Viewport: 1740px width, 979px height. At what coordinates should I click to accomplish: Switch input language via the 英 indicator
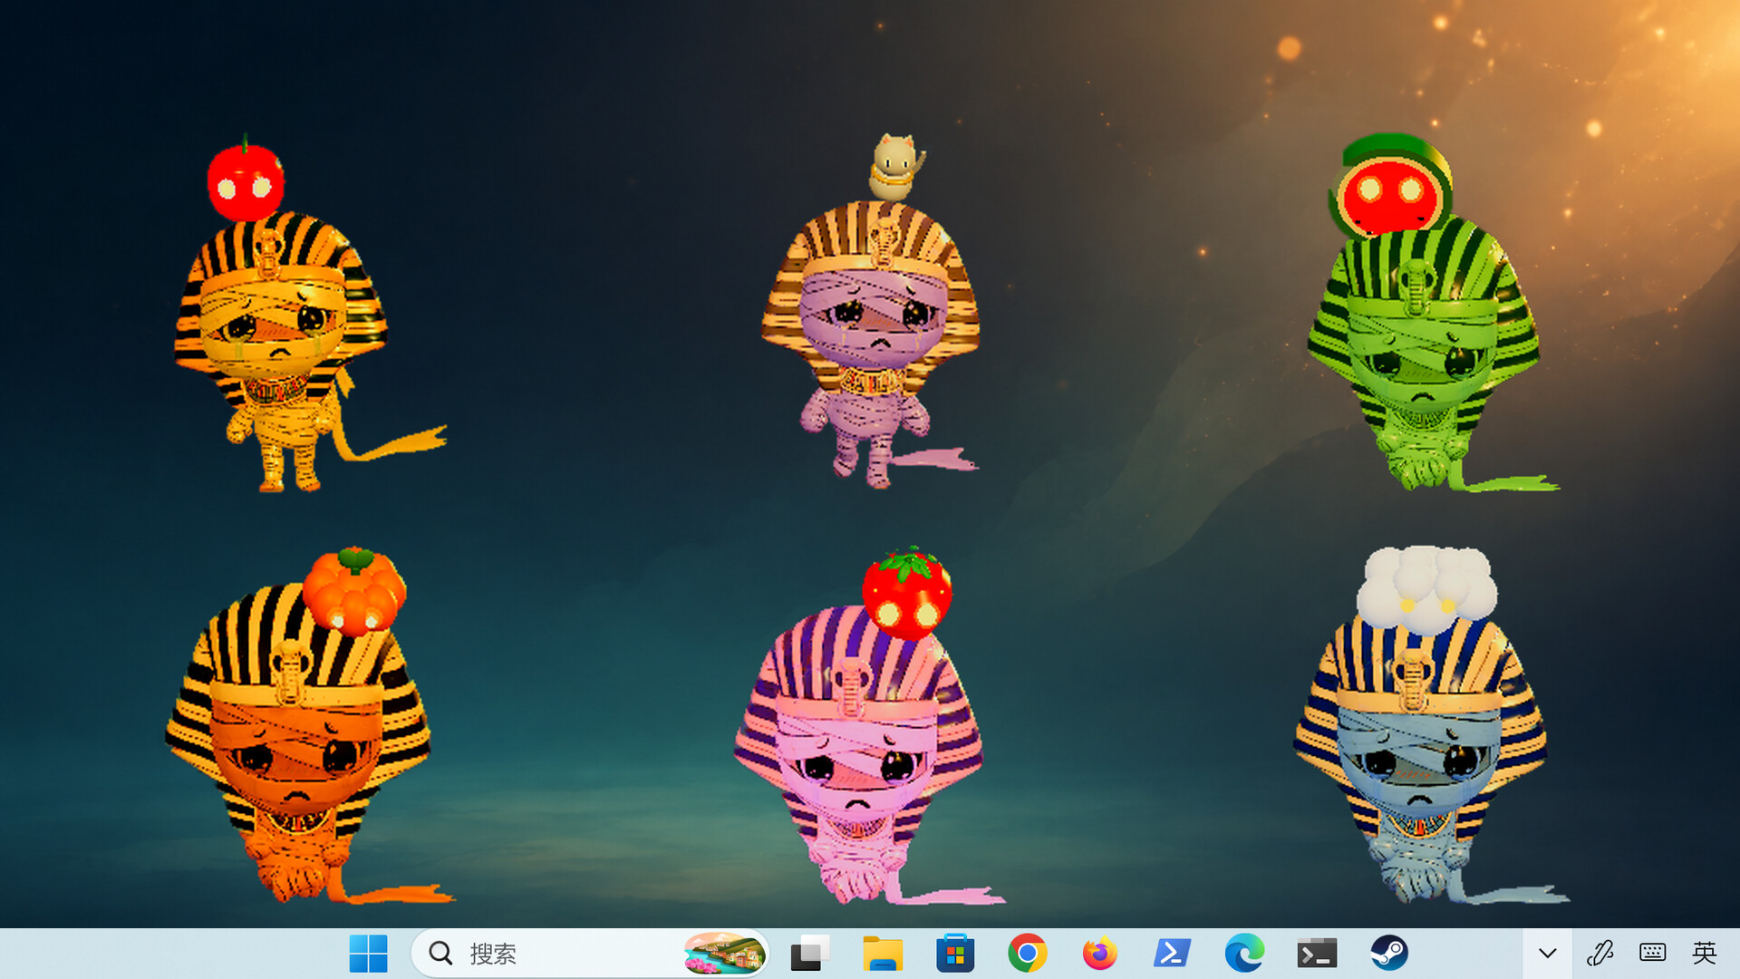[x=1705, y=954]
